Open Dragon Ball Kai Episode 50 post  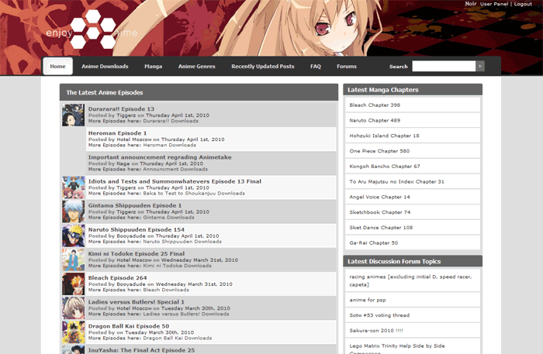(129, 326)
